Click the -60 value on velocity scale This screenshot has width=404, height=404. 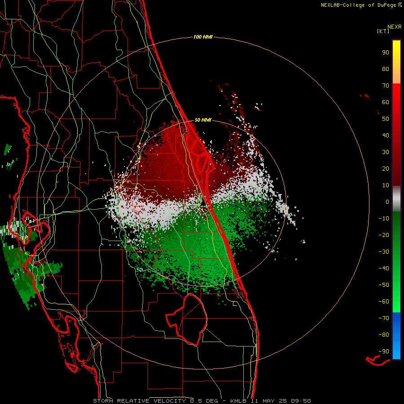[384, 302]
